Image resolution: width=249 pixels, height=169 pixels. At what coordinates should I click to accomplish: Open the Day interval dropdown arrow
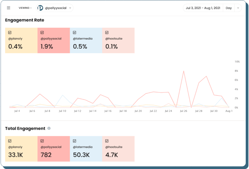tap(238, 8)
